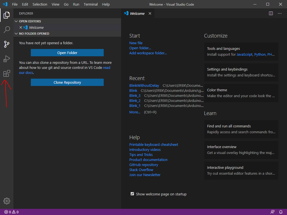This screenshot has width=287, height=215.
Task: Open recent project Blink_1
Action: (135, 106)
